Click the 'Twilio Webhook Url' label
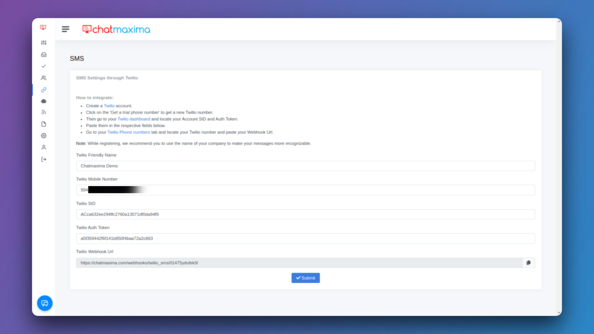The image size is (594, 334). (95, 252)
